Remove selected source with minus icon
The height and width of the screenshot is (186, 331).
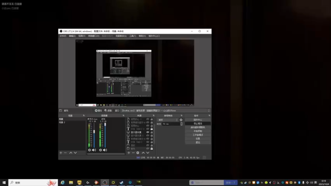coord(133,153)
